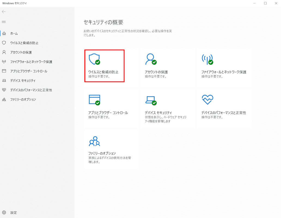
Task: Open アカウントの保護 from the sidebar
Action: pos(21,52)
